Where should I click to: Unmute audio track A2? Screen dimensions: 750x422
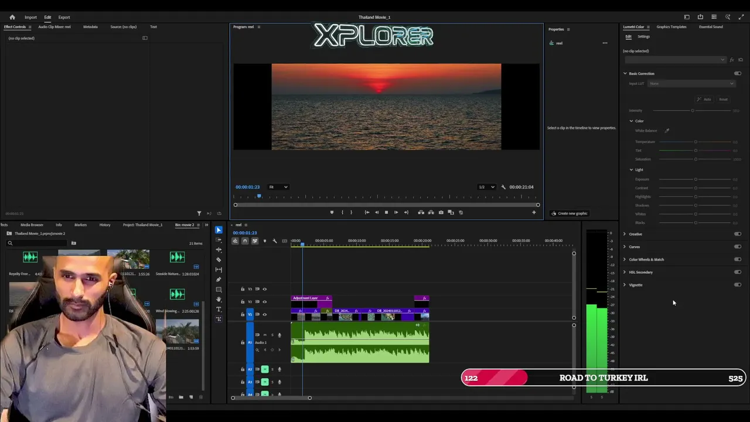[265, 369]
